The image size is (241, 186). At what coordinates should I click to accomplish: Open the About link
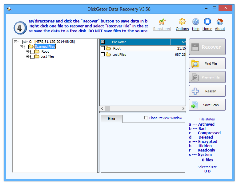(220, 29)
